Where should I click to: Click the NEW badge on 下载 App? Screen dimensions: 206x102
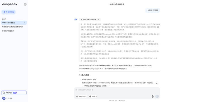(x=15, y=93)
